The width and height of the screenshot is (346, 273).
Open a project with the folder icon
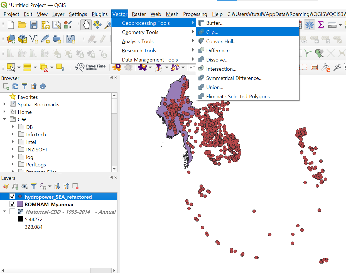[22, 25]
